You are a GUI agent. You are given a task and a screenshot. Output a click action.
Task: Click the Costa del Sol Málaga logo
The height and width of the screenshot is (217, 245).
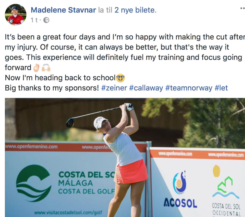click(x=66, y=183)
